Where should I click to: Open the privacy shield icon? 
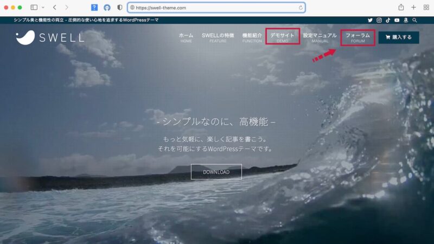119,8
